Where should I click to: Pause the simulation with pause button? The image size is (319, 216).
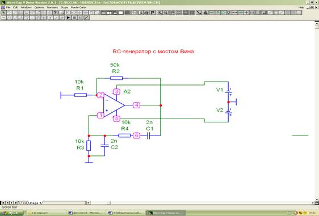pos(80,18)
